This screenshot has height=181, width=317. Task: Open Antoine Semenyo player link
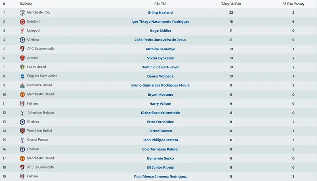coord(160,49)
